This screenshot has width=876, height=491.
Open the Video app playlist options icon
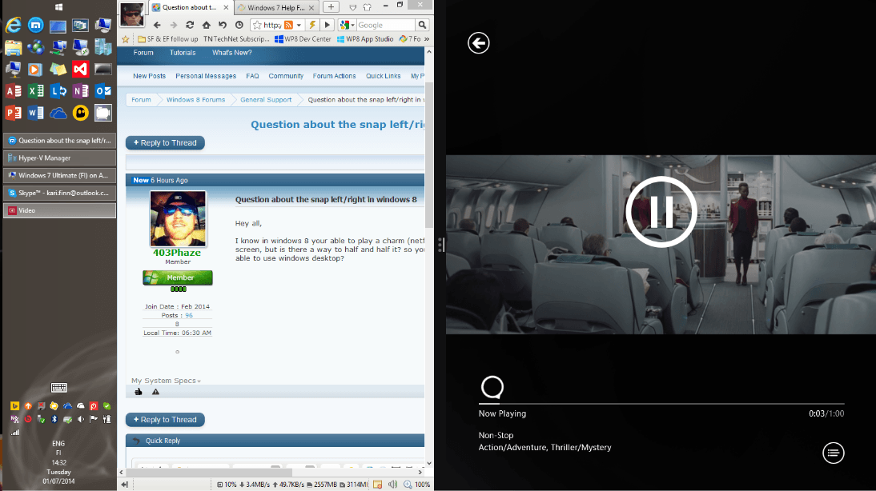click(x=833, y=453)
